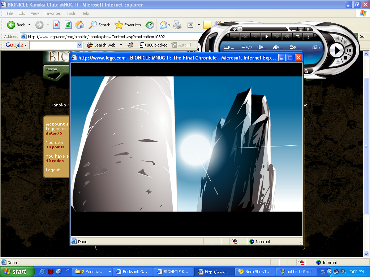Open the Google logo dropdown menu
Image resolution: width=370 pixels, height=277 pixels.
(16, 45)
